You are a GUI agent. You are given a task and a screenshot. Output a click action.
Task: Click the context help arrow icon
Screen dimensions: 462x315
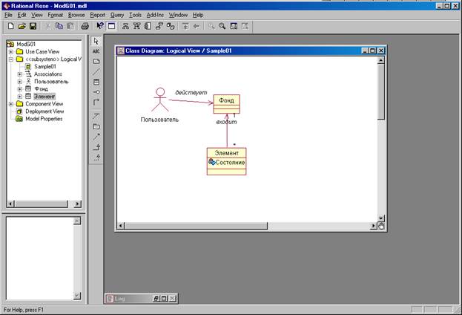click(100, 26)
